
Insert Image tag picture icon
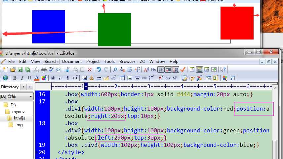pyautogui.click(x=84, y=78)
